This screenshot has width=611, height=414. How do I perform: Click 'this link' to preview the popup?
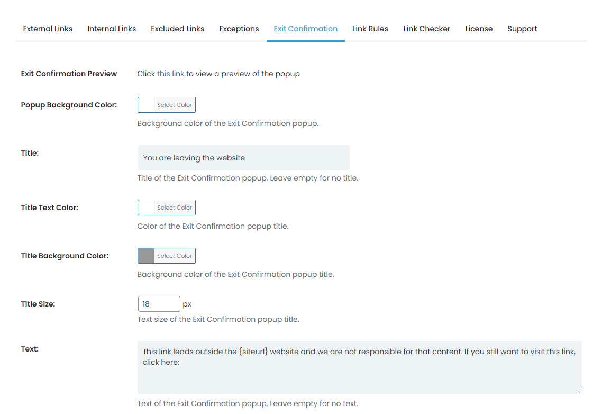pos(170,74)
